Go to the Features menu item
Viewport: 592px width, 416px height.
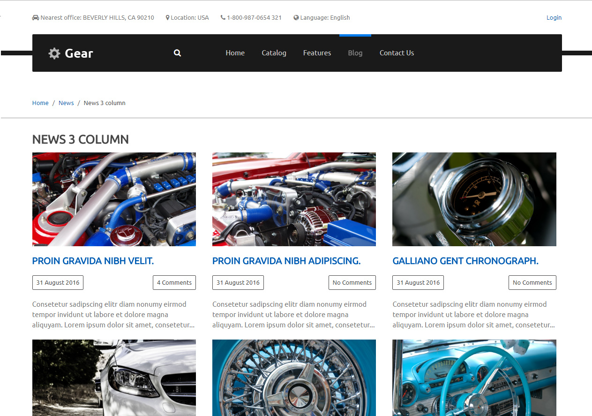point(317,53)
